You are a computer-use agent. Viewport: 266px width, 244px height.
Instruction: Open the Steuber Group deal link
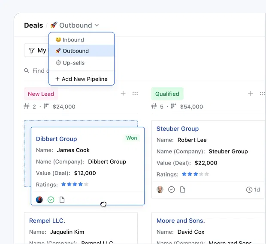click(178, 129)
